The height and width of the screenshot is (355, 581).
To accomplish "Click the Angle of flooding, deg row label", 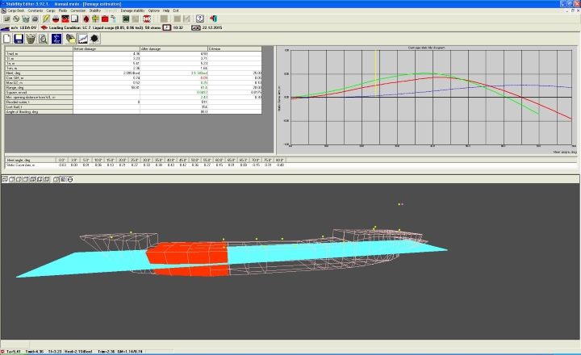I will point(39,111).
